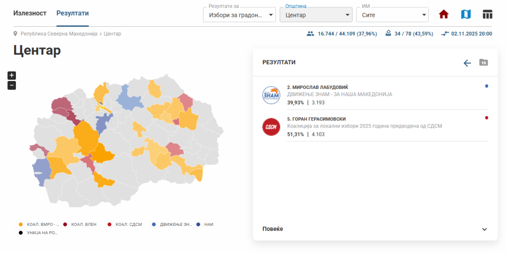The height and width of the screenshot is (253, 507).
Task: Select the Резултати tab
Action: point(72,13)
